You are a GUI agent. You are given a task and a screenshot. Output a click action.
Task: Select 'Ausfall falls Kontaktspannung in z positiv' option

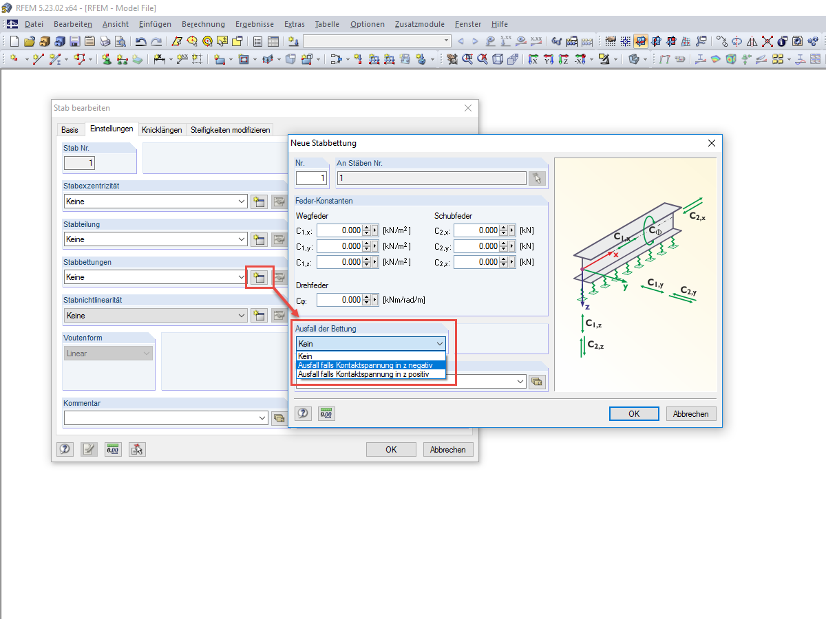click(363, 374)
